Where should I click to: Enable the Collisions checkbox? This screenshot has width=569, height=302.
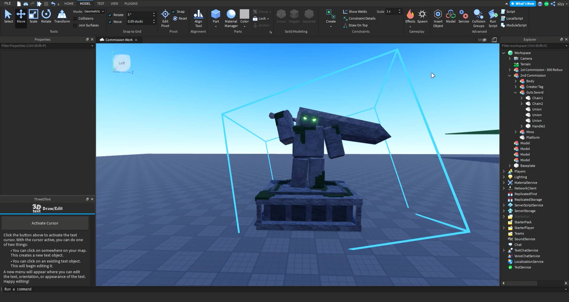pos(75,18)
